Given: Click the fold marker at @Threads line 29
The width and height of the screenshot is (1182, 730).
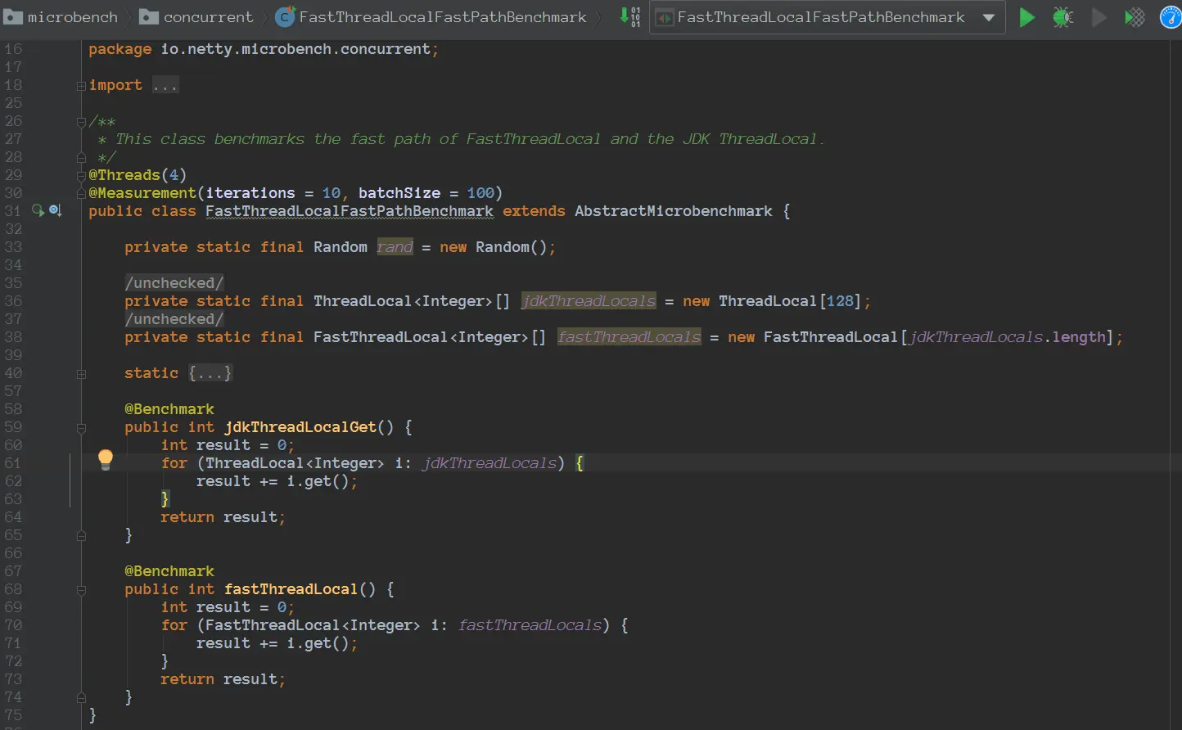Looking at the screenshot, I should [81, 175].
